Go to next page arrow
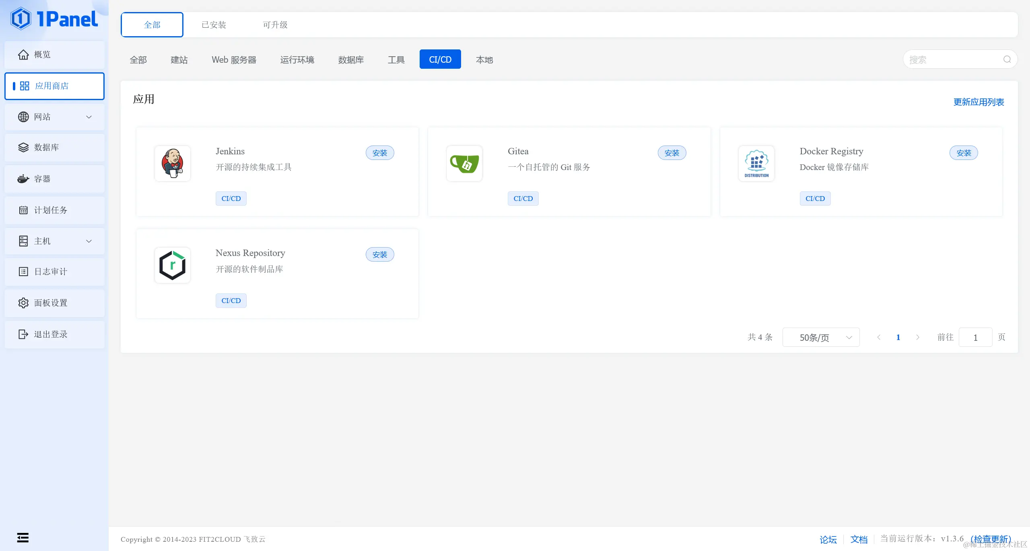The image size is (1030, 551). (918, 338)
